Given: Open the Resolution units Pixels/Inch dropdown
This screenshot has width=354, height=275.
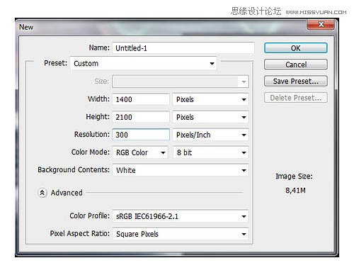Looking at the screenshot, I should 210,135.
